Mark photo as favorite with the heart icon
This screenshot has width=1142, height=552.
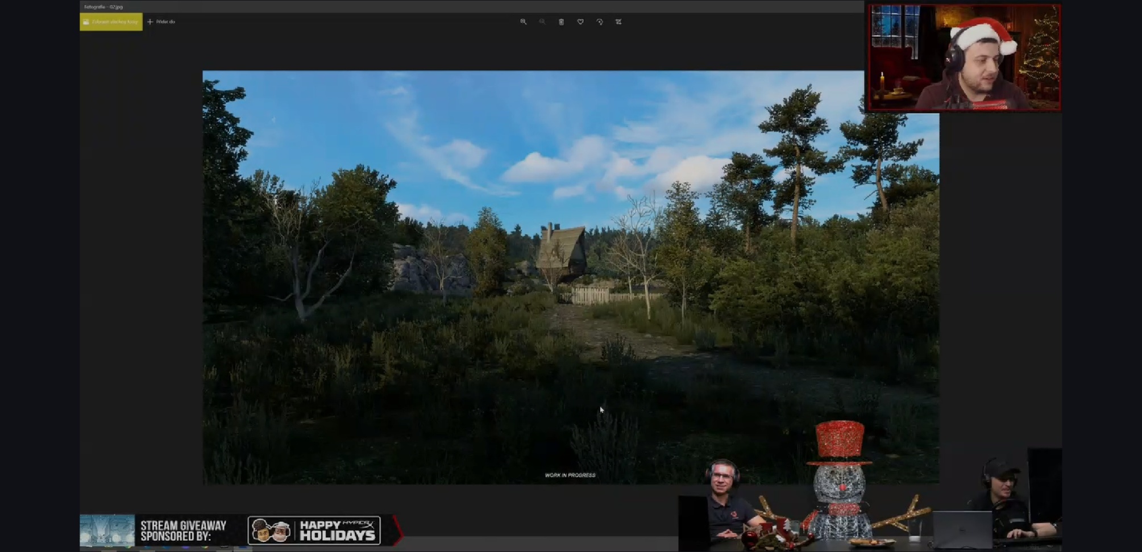tap(580, 22)
